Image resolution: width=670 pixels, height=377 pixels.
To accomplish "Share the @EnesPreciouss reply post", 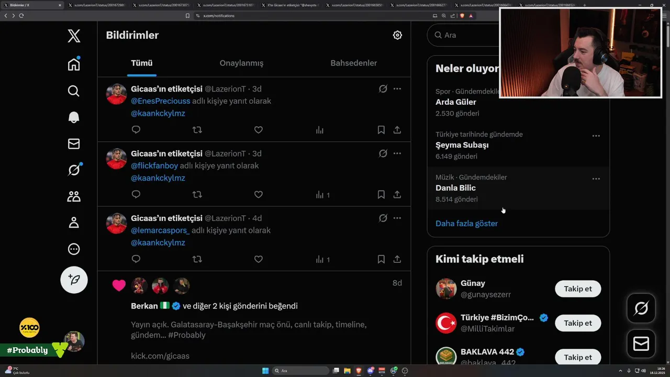I will 397,130.
